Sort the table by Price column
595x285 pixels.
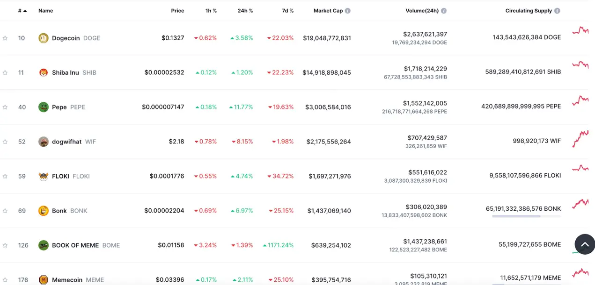coord(177,11)
